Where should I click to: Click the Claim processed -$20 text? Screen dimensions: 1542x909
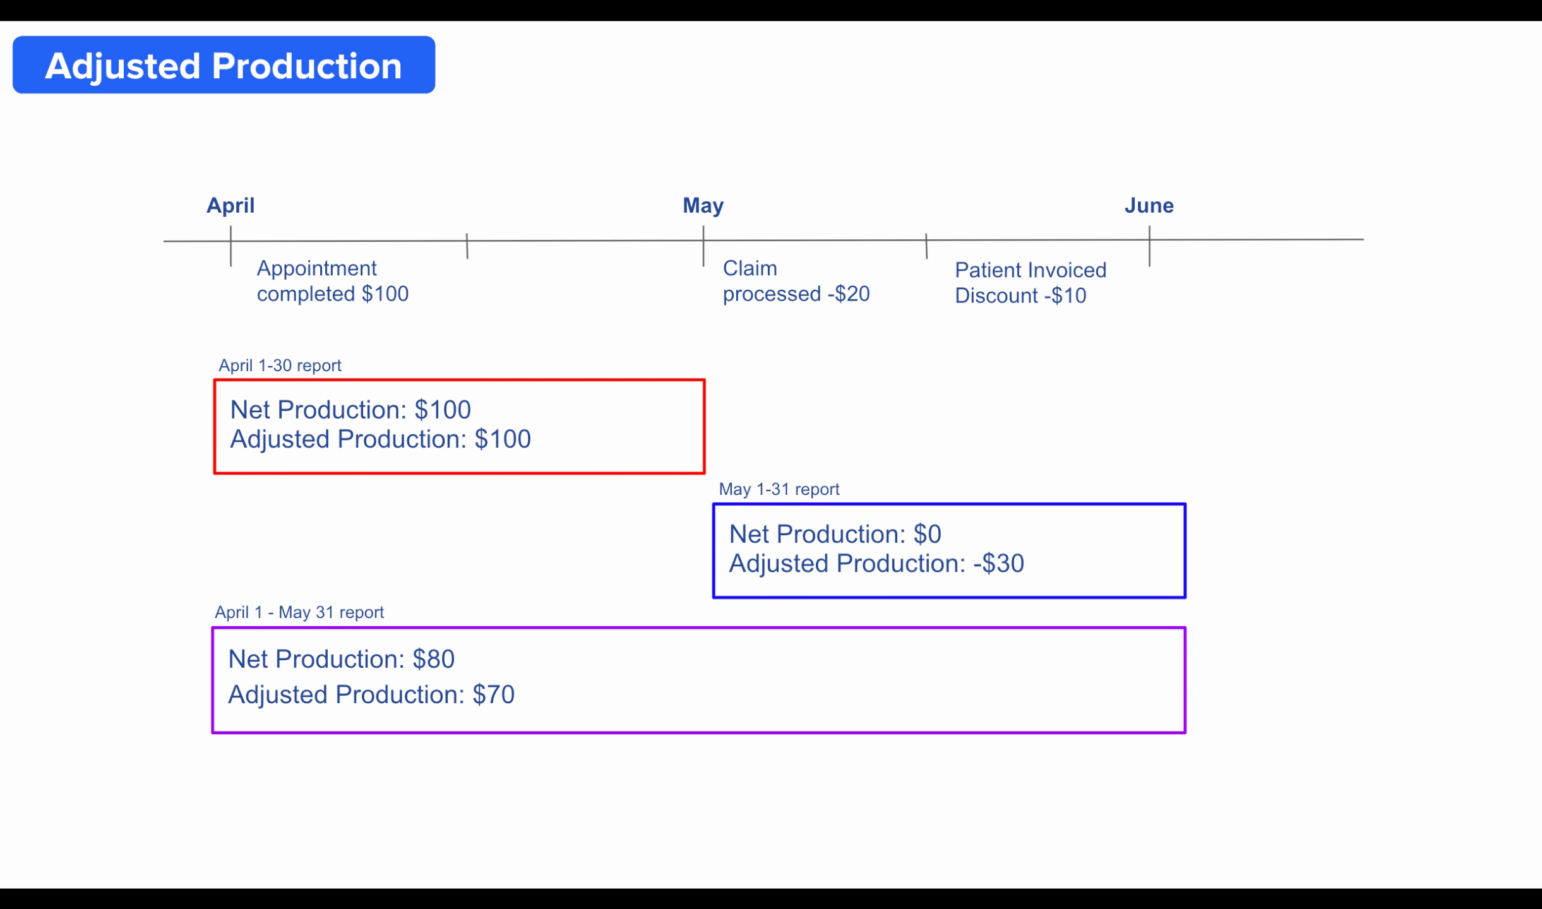tap(796, 281)
